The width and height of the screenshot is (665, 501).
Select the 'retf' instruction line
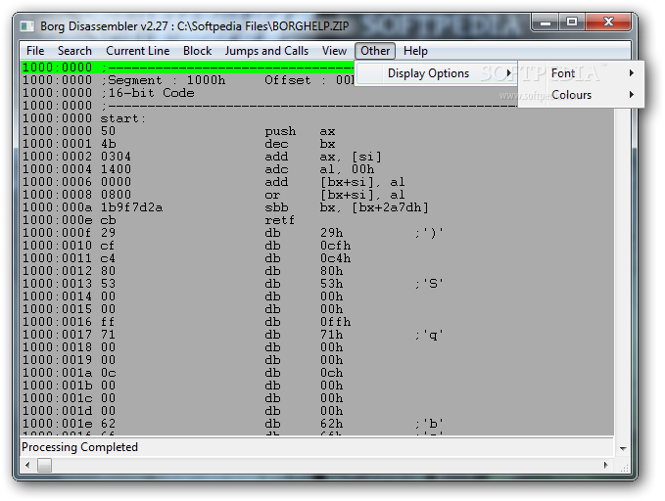point(317,220)
